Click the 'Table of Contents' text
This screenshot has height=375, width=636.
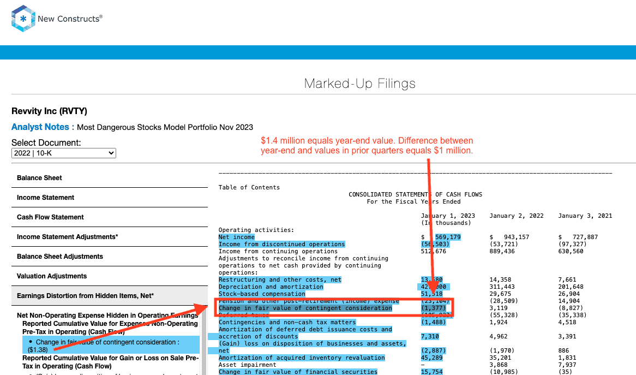coord(249,187)
